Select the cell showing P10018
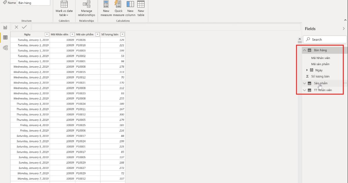The width and height of the screenshot is (348, 183). (88, 45)
